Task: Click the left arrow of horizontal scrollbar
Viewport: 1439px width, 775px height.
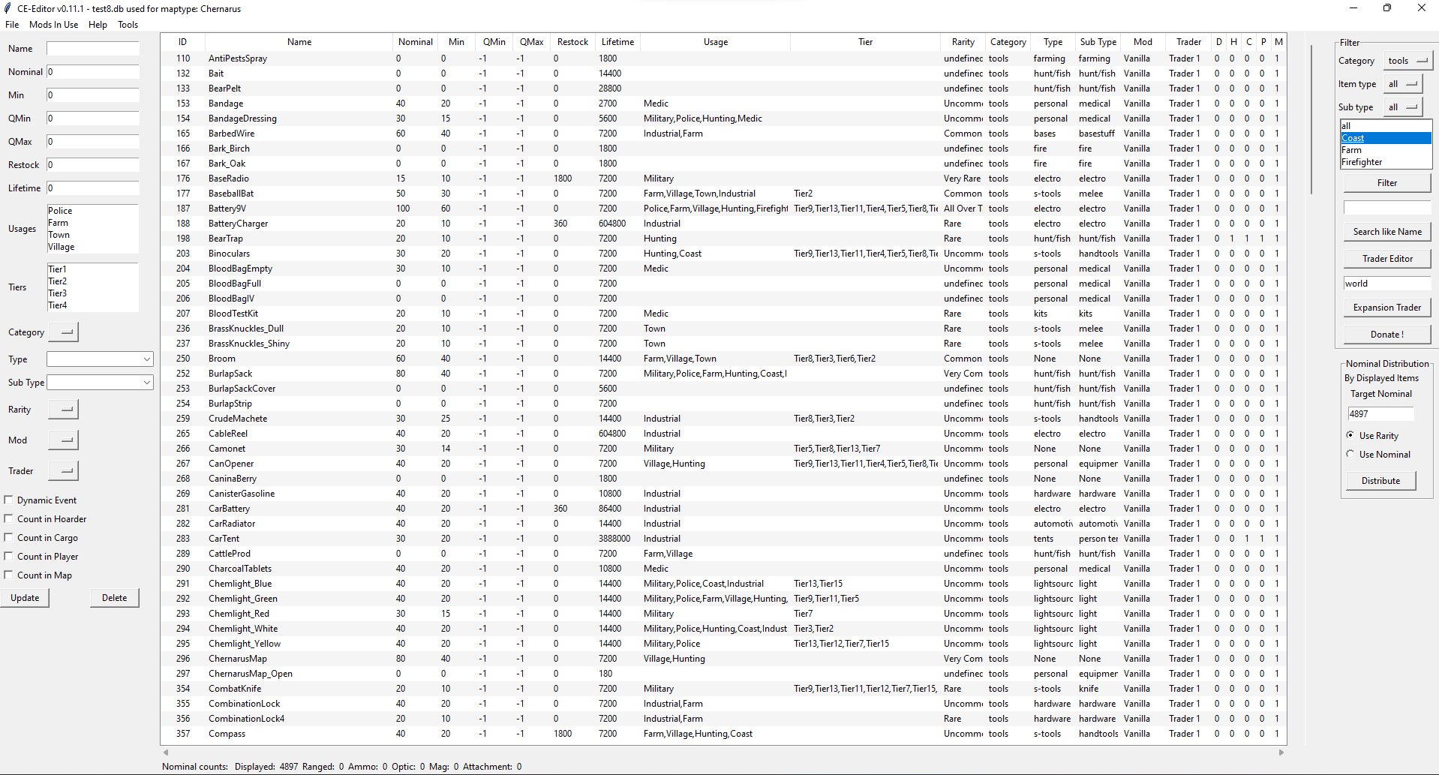Action: (166, 752)
